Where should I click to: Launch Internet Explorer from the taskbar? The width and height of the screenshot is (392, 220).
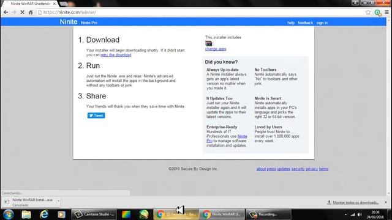pyautogui.click(x=44, y=215)
